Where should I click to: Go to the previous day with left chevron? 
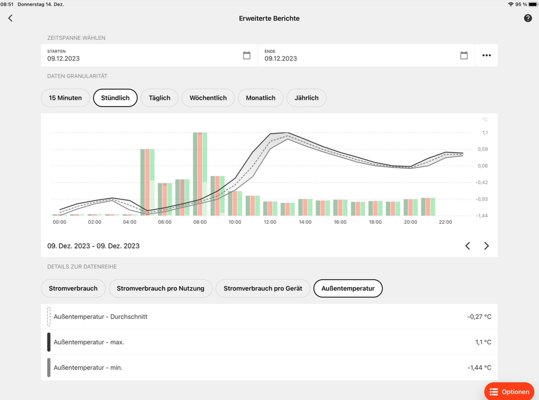(468, 246)
